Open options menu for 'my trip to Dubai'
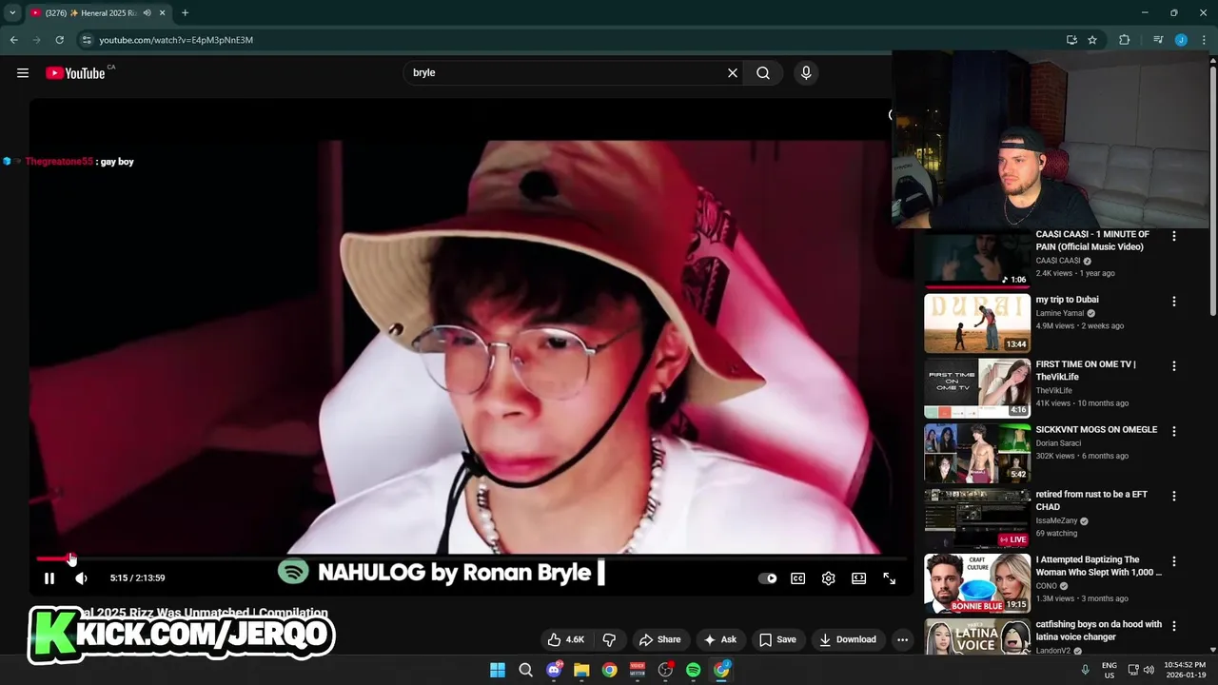1218x685 pixels. (x=1173, y=302)
